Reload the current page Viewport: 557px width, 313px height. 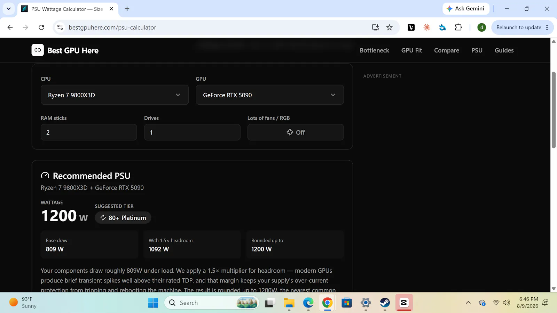41,27
